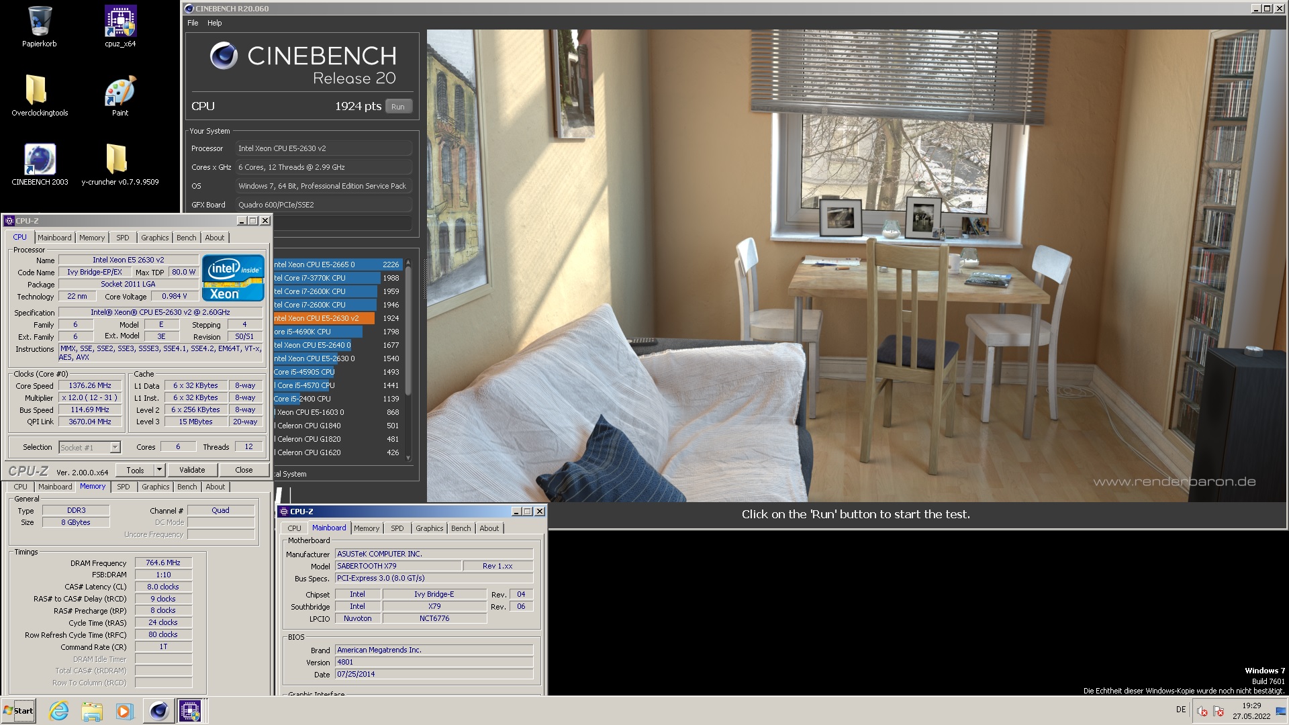
Task: Click the DE language indicator in tray
Action: click(x=1181, y=710)
